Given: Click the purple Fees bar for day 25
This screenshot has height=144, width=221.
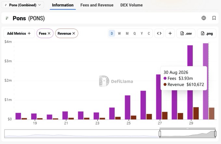Looking at the screenshot, I should coord(127,107).
